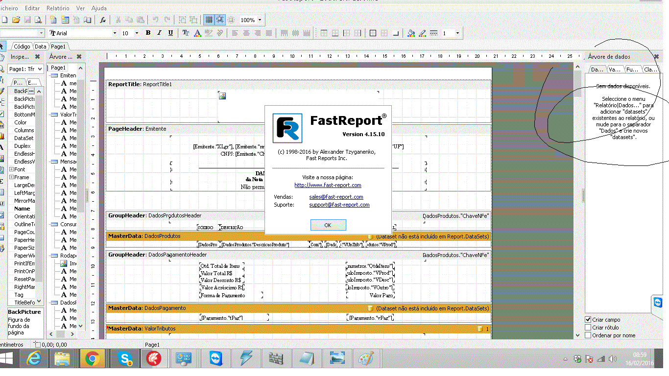Add a new dialog form icon

tap(65, 20)
